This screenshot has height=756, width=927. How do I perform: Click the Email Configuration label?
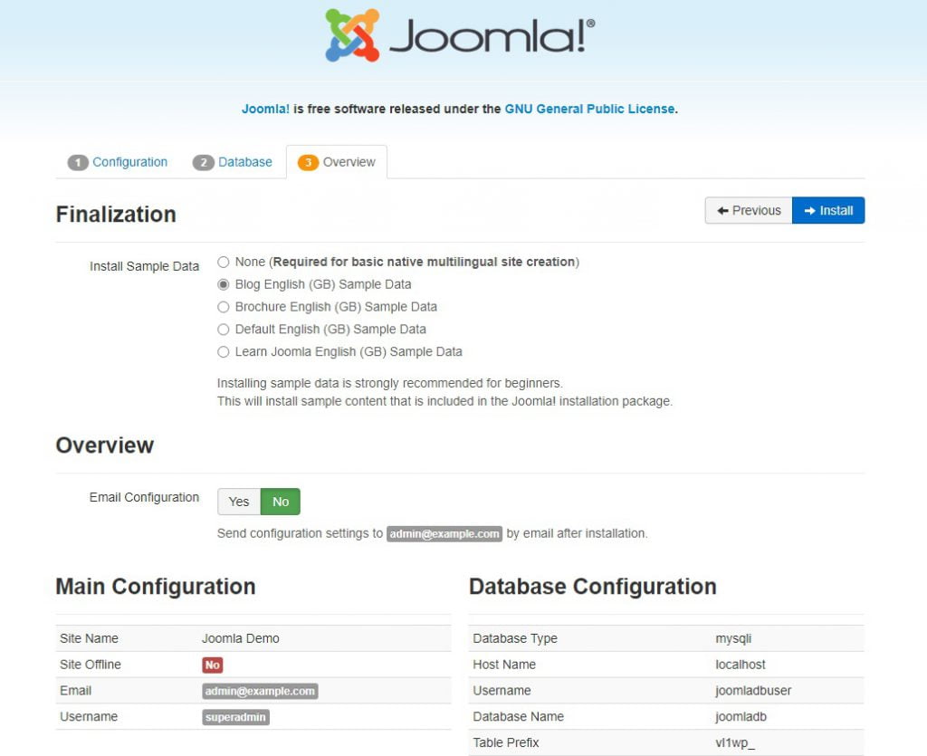(x=144, y=498)
